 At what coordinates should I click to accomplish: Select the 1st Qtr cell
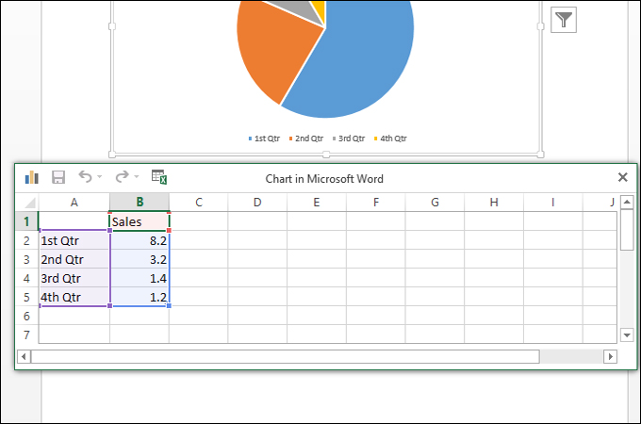pos(74,240)
